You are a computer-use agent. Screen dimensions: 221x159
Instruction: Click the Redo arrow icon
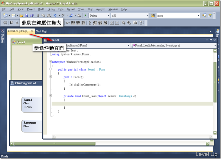coord(63,15)
